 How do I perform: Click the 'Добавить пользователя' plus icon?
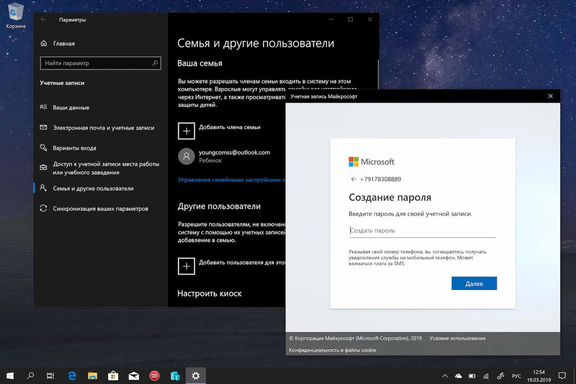click(186, 266)
